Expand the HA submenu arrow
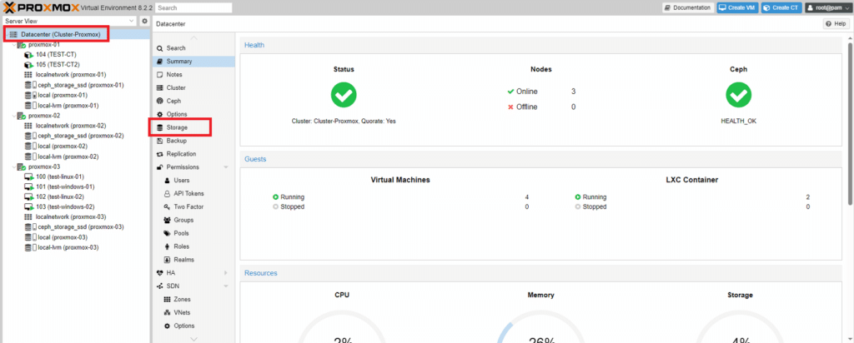Screen dimensions: 854x343 click(226, 272)
